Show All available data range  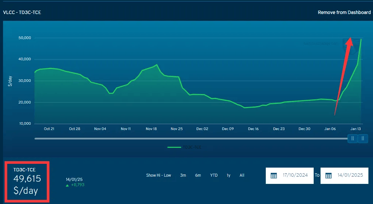pos(242,175)
